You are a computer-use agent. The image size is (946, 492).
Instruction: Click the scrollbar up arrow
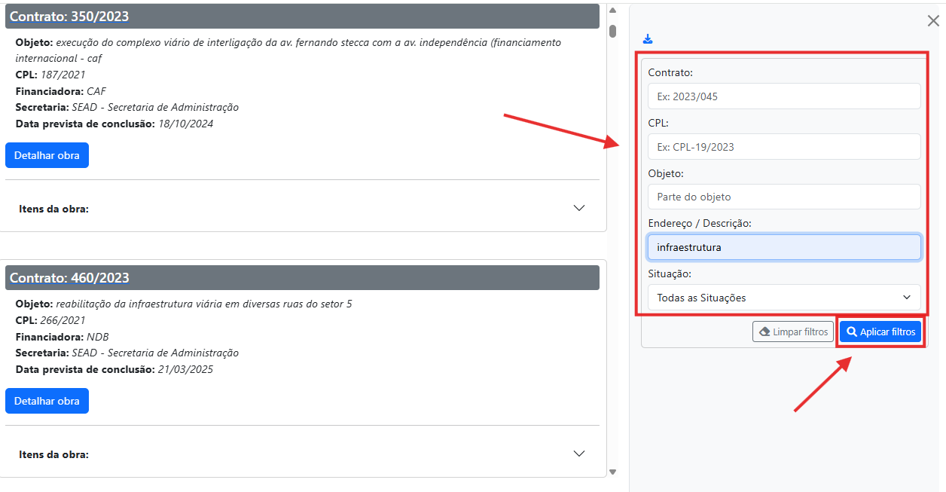pos(613,11)
